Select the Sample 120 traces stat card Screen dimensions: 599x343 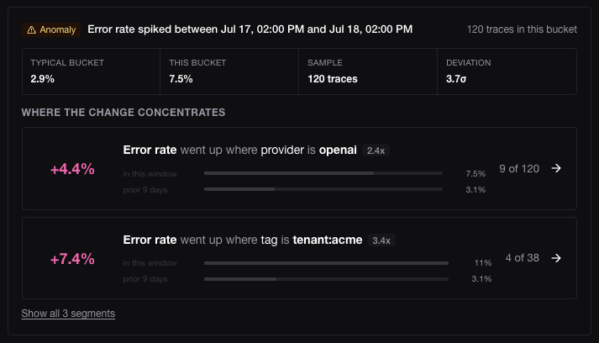pos(368,71)
